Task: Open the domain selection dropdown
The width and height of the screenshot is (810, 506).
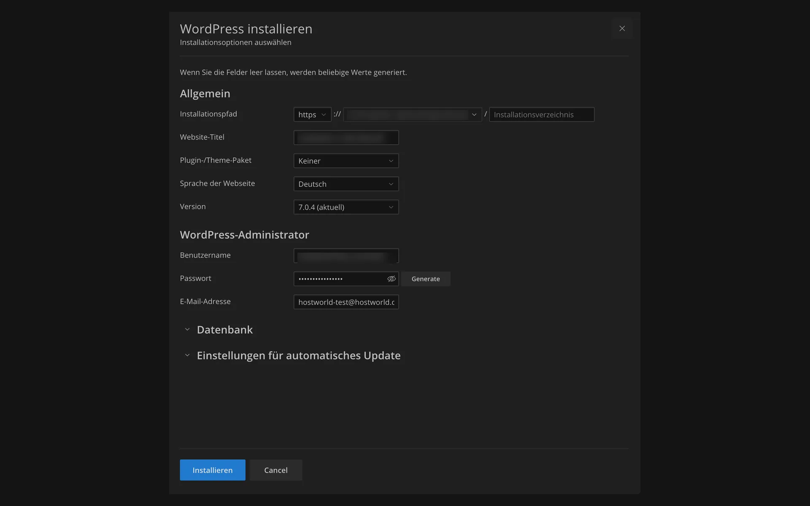Action: pyautogui.click(x=413, y=115)
